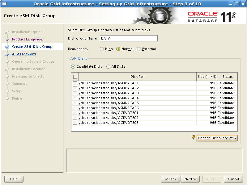Click the Operating System Groups step label

click(33, 61)
